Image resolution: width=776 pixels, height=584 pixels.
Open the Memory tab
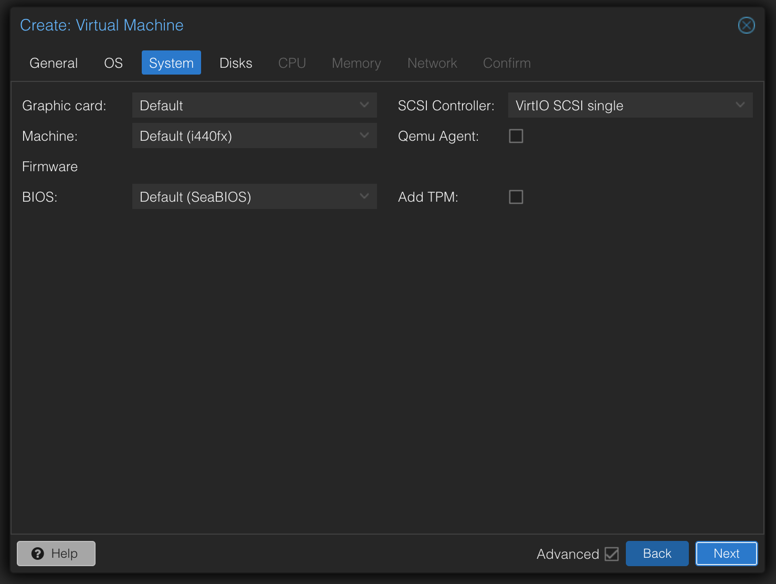356,62
